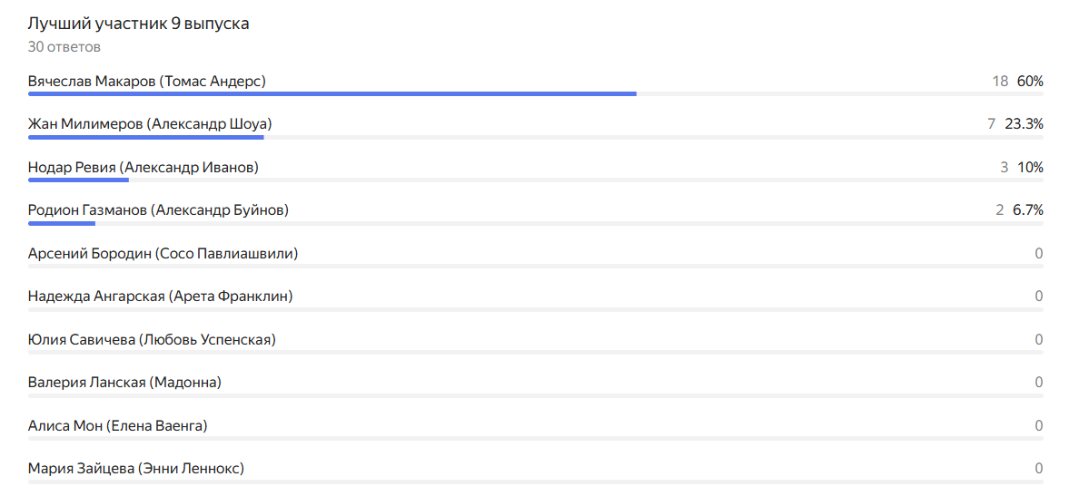Viewport: 1069px width, 496px height.
Task: Select the Нодар Ревия (Александр Иванов) option
Action: point(144,168)
